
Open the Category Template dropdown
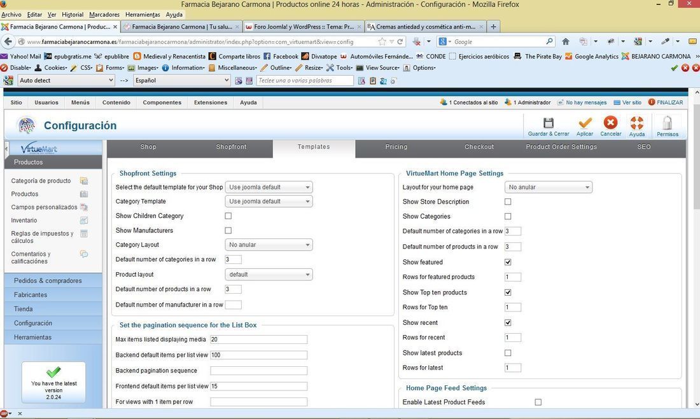[x=269, y=202]
